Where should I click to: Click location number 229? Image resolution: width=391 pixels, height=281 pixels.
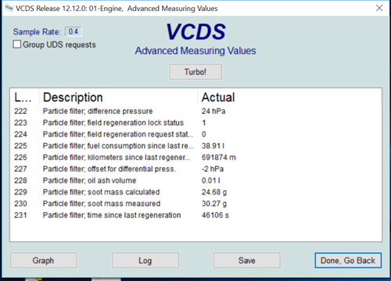pyautogui.click(x=20, y=192)
